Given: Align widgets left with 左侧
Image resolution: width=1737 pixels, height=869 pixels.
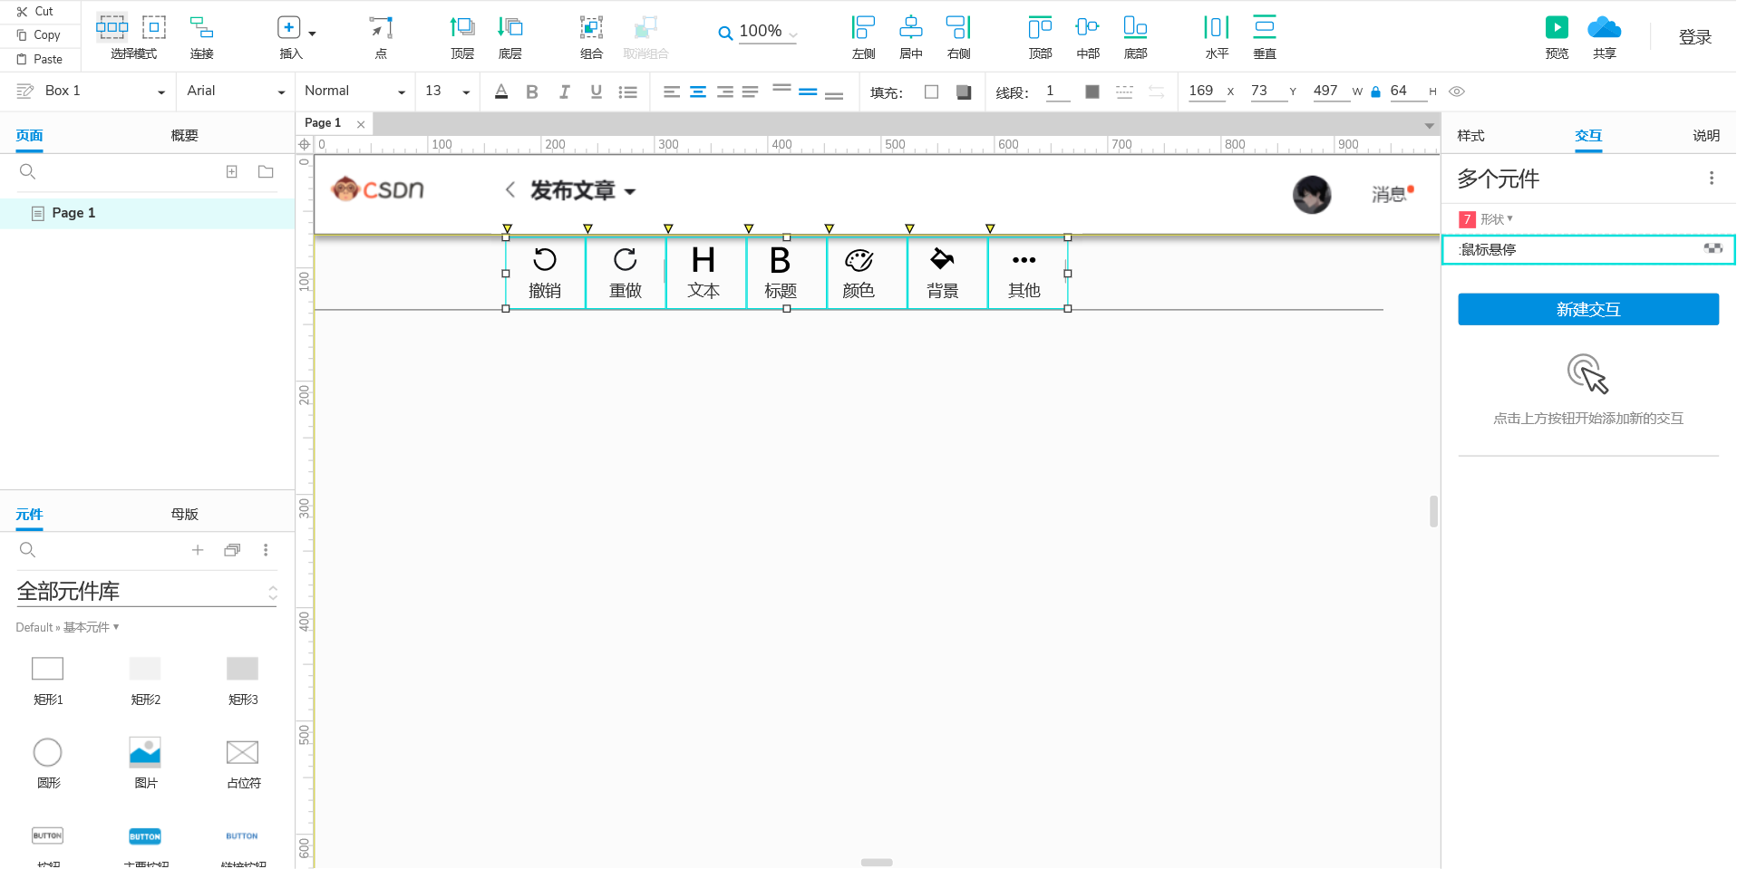Looking at the screenshot, I should coord(864,38).
